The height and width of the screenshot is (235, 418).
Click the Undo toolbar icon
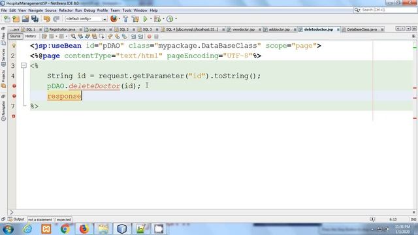pyautogui.click(x=46, y=19)
